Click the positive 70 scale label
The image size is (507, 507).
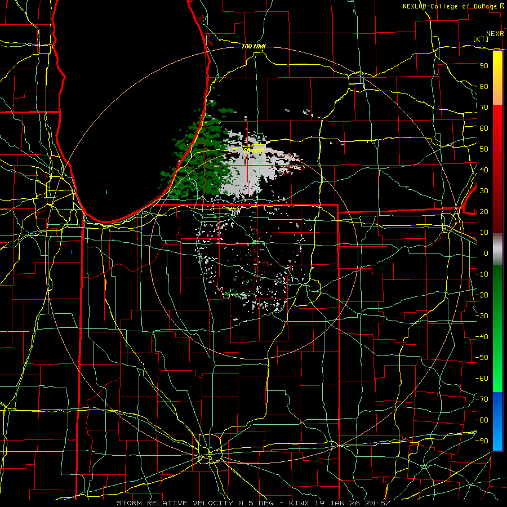tap(484, 108)
